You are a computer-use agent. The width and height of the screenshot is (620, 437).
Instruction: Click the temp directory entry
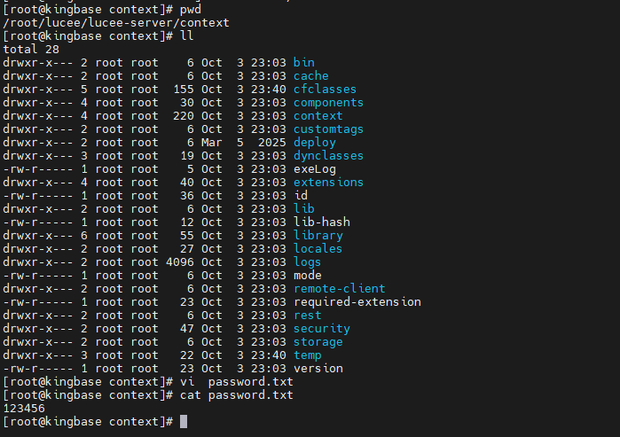tap(307, 355)
